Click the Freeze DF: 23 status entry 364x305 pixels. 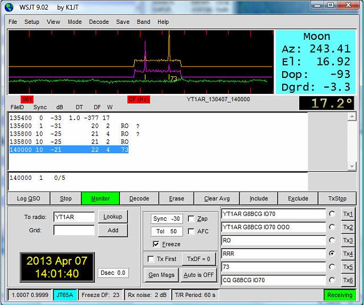[x=101, y=295]
